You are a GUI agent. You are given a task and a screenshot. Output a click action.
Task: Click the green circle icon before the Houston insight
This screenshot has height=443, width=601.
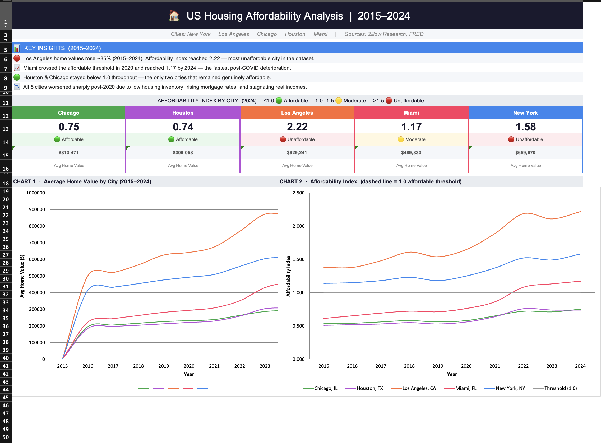click(x=17, y=77)
